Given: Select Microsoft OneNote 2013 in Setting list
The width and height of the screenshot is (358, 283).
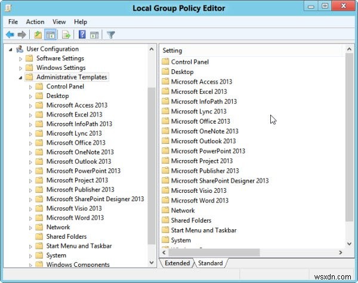Looking at the screenshot, I should [205, 131].
